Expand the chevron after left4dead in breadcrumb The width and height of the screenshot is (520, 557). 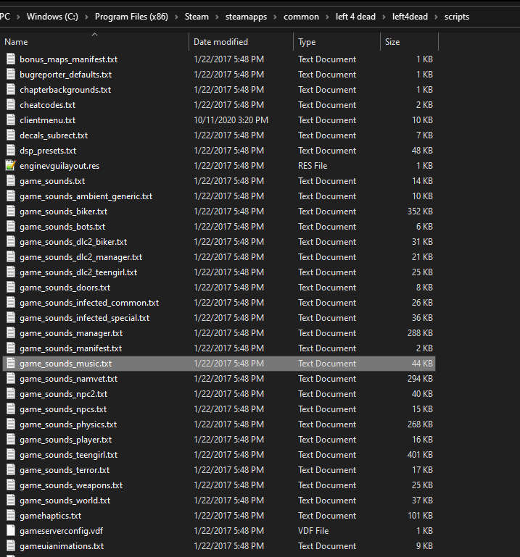(x=436, y=17)
